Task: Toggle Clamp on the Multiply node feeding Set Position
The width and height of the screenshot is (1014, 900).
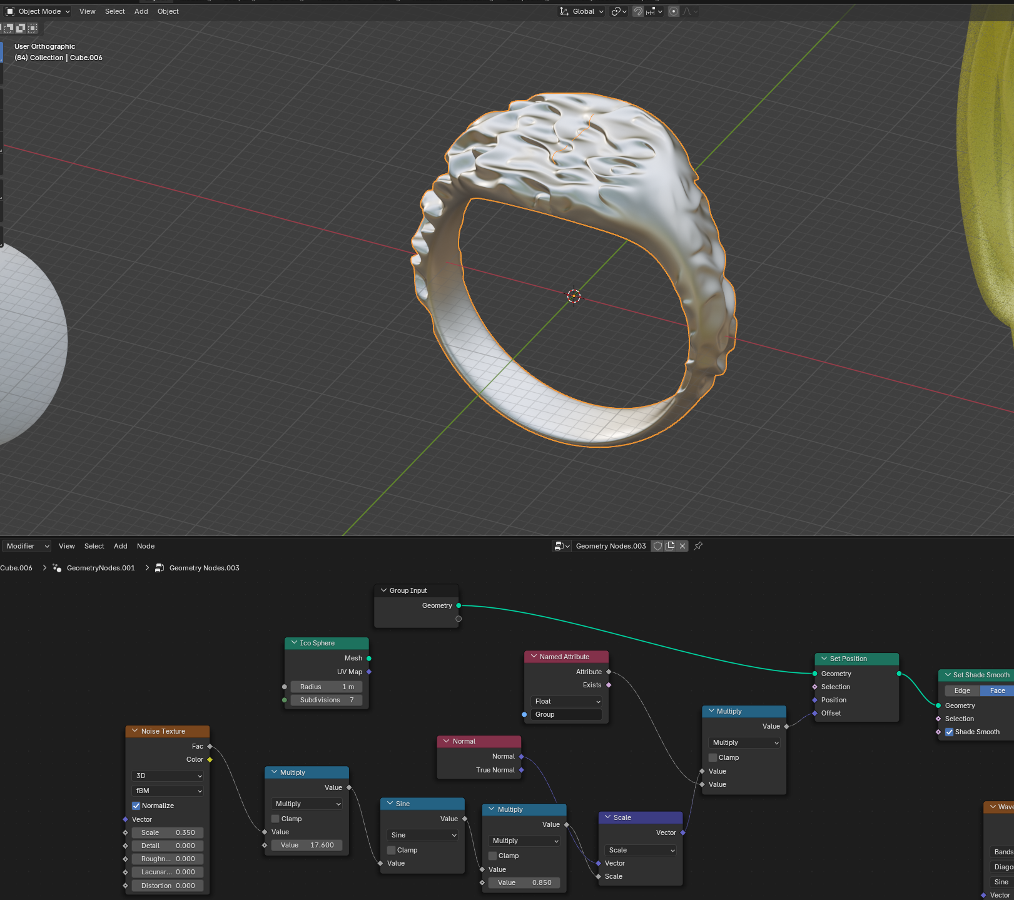Action: click(712, 757)
